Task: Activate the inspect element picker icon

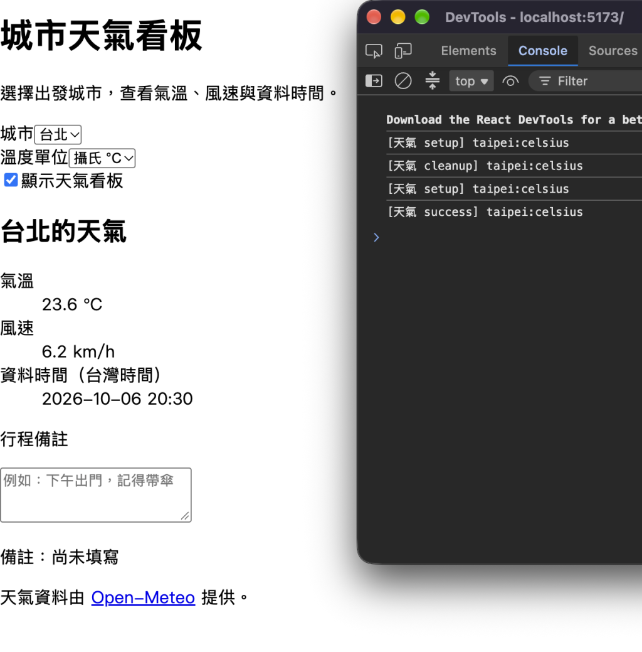Action: (x=374, y=51)
